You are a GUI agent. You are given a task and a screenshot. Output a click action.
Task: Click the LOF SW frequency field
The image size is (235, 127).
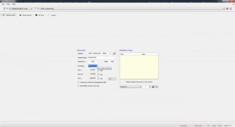click(x=93, y=74)
